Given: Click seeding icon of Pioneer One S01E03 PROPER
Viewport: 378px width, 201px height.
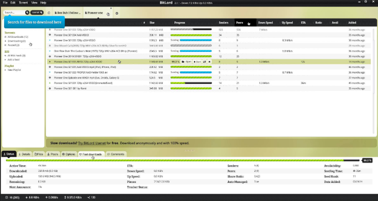Looking at the screenshot, I should coord(50,72).
